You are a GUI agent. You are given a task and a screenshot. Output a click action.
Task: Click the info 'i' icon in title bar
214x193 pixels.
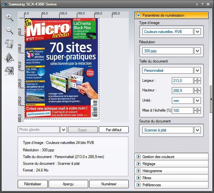pos(197,4)
